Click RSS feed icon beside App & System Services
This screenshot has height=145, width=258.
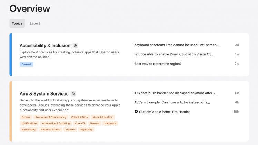point(73,93)
